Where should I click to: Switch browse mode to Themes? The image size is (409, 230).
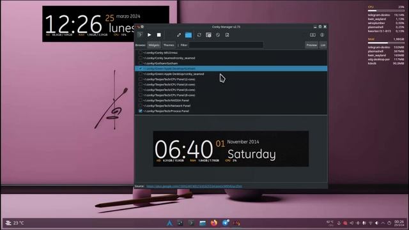pos(169,45)
